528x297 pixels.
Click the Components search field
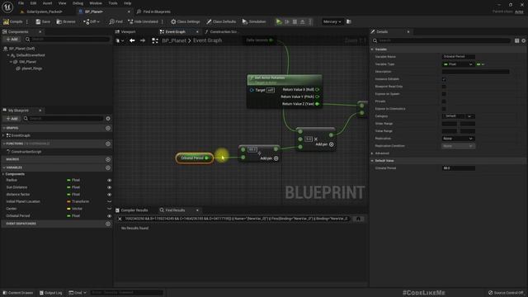[x=68, y=40]
